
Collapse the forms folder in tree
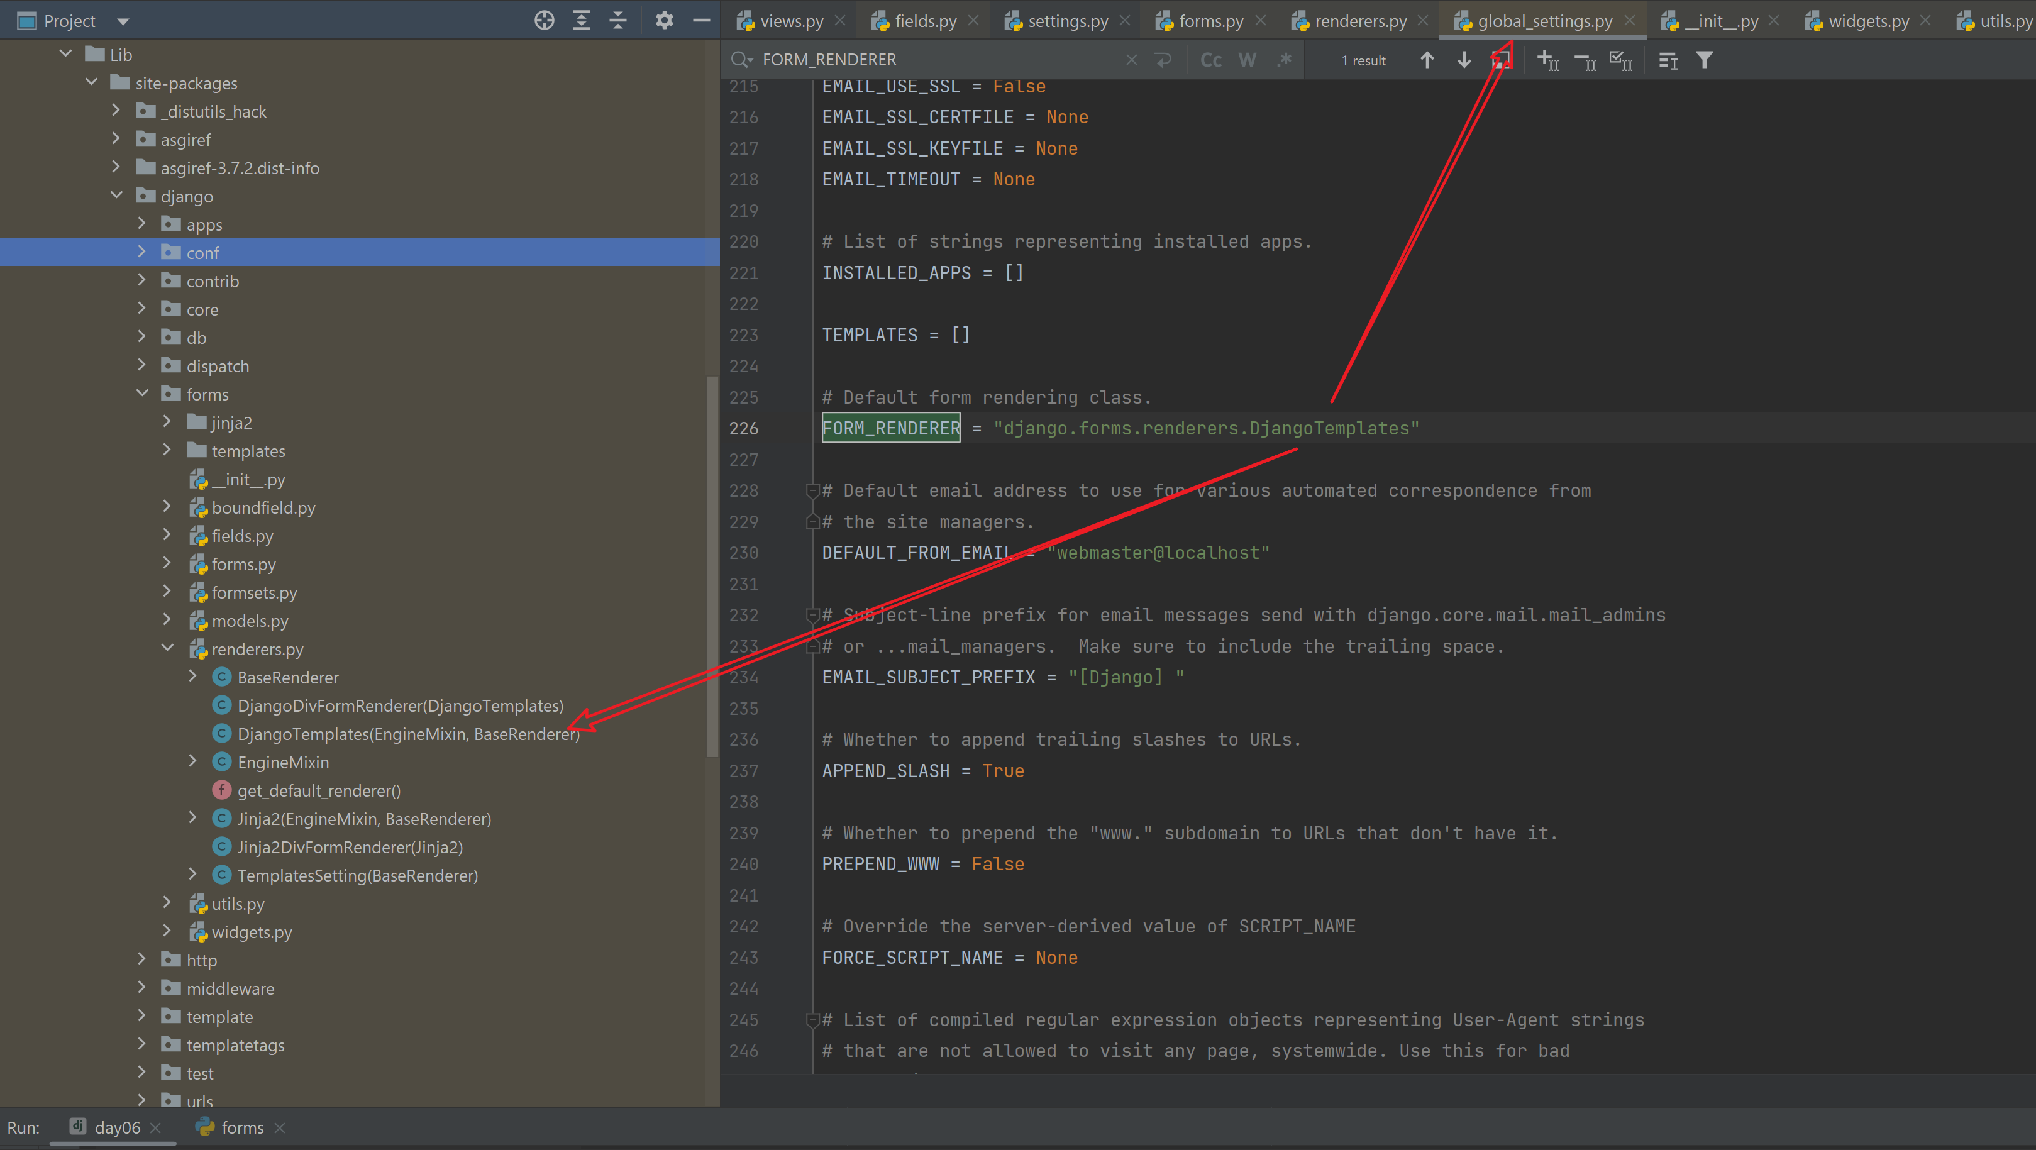(x=141, y=394)
